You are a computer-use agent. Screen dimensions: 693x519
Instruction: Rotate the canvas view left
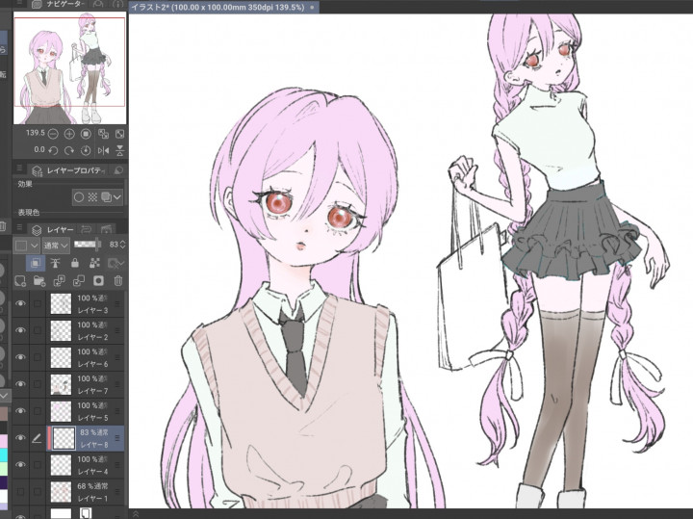coord(53,150)
